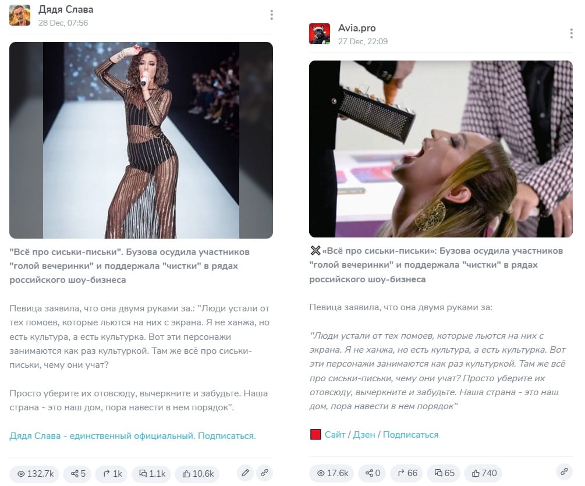This screenshot has width=585, height=486.
Task: Open the Дзен link
Action: (x=364, y=435)
